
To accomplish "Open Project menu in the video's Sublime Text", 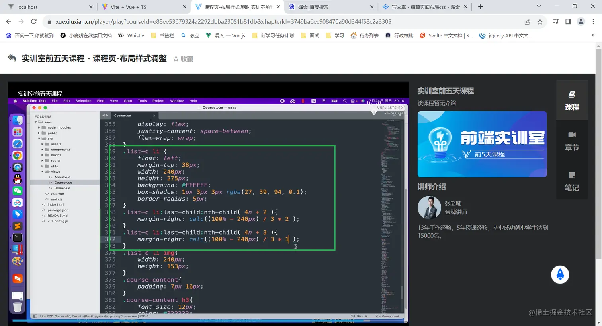I will 158,101.
